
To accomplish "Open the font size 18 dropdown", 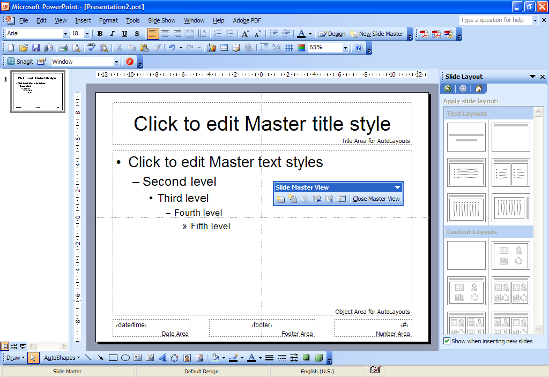I will point(87,34).
